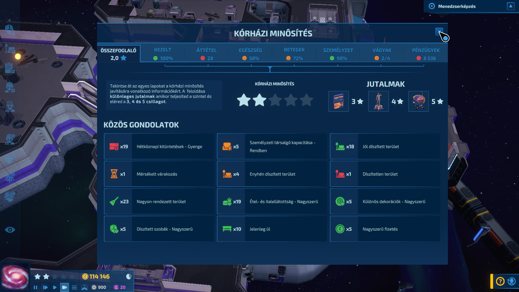This screenshot has width=519, height=292.
Task: Open the PÉNZÜGYEK tab
Action: [426, 54]
